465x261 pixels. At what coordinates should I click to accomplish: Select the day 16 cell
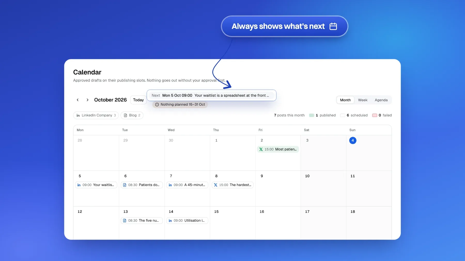[278, 223]
